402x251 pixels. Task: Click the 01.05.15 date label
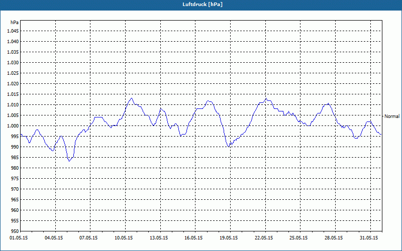(x=19, y=238)
